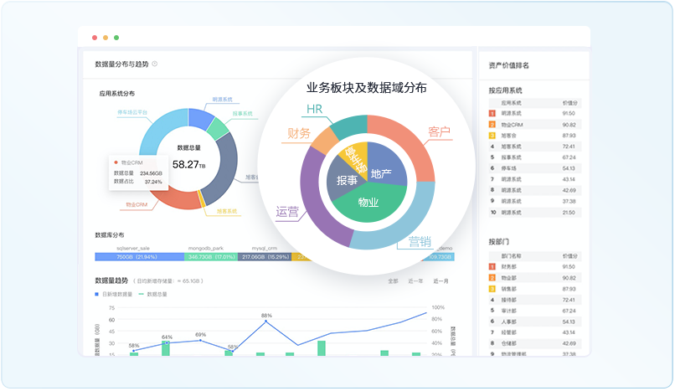Viewport: 675px width, 391px height.
Task: Select the 物业 segment in the inner pie
Action: pos(368,203)
